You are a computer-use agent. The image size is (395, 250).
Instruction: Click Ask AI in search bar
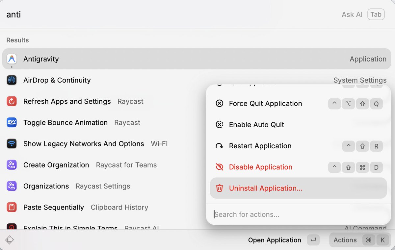click(x=352, y=14)
